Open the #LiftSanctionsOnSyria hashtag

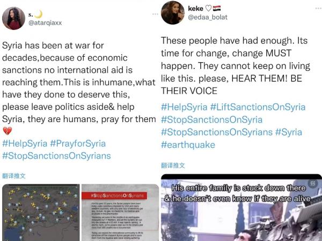pos(258,107)
